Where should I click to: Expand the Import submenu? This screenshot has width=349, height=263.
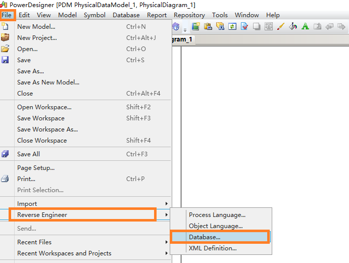pyautogui.click(x=85, y=203)
